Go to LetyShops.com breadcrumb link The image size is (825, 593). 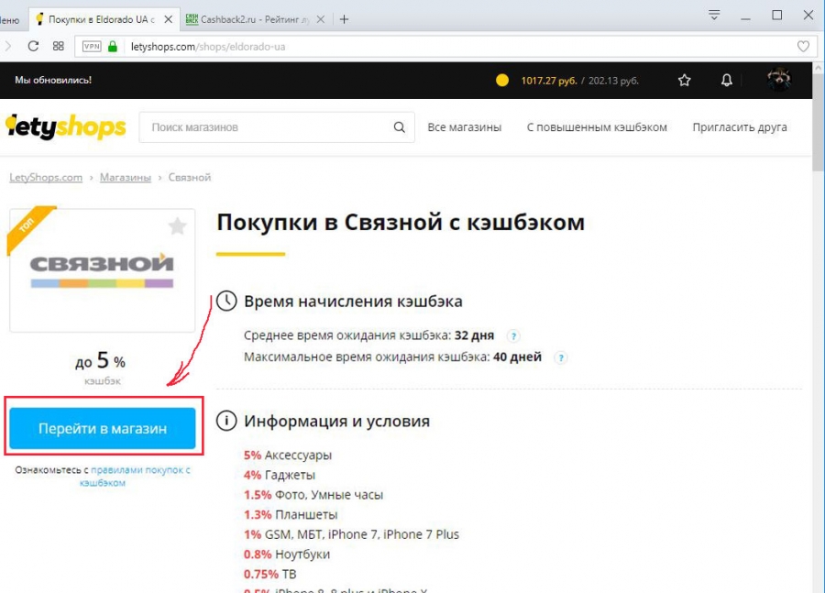46,177
